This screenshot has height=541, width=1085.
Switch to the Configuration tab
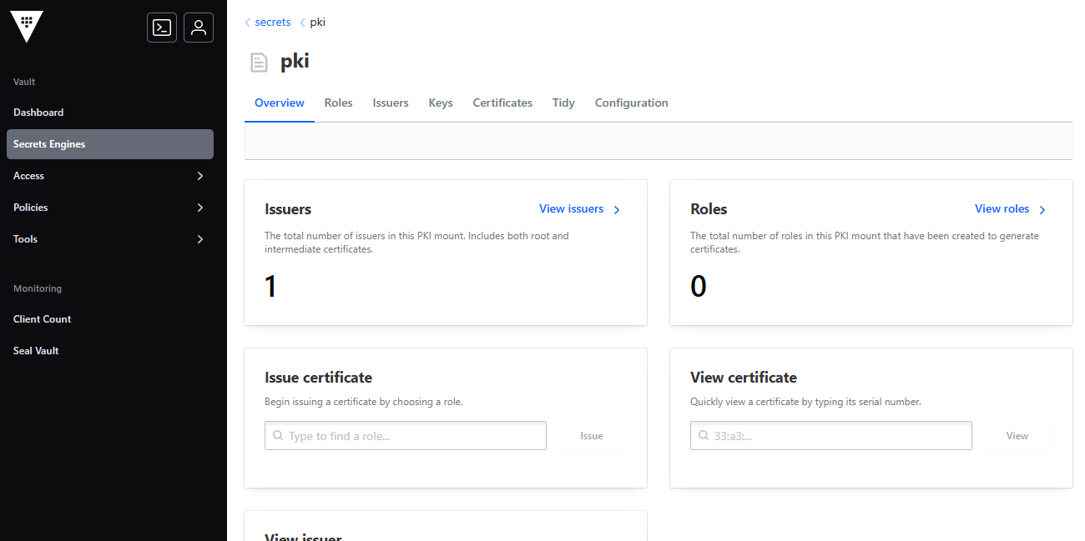tap(632, 103)
